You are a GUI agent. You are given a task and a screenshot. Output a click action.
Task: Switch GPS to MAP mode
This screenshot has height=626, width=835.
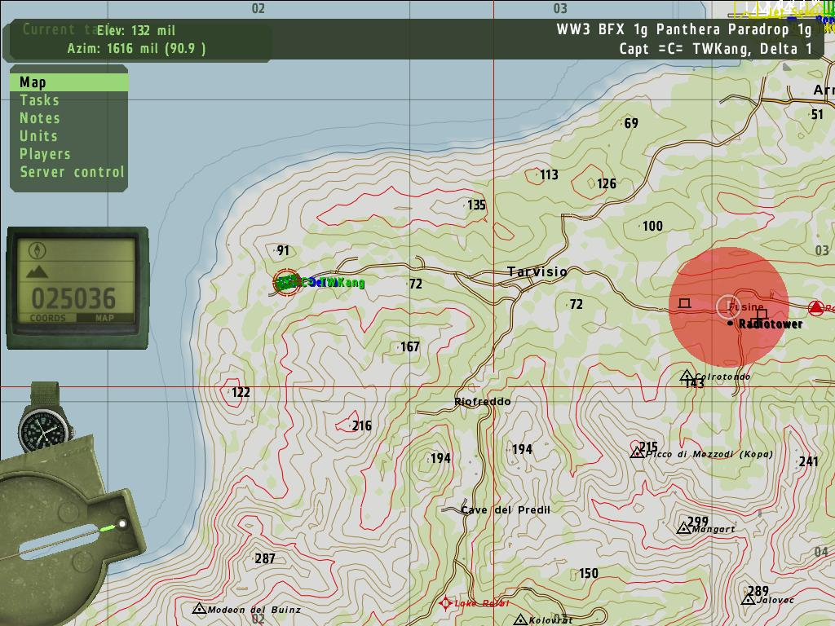pyautogui.click(x=104, y=318)
